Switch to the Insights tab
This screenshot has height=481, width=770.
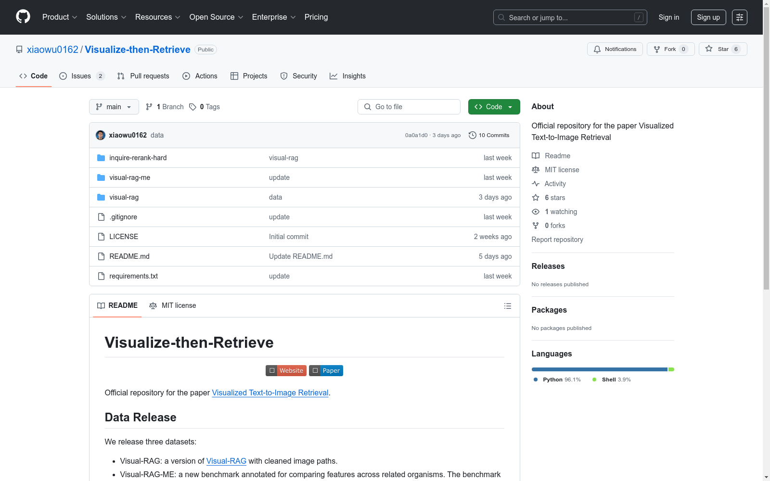tap(347, 76)
